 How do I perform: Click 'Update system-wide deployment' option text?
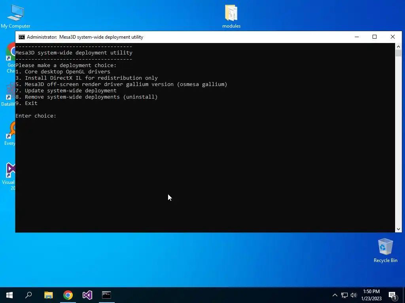point(66,90)
